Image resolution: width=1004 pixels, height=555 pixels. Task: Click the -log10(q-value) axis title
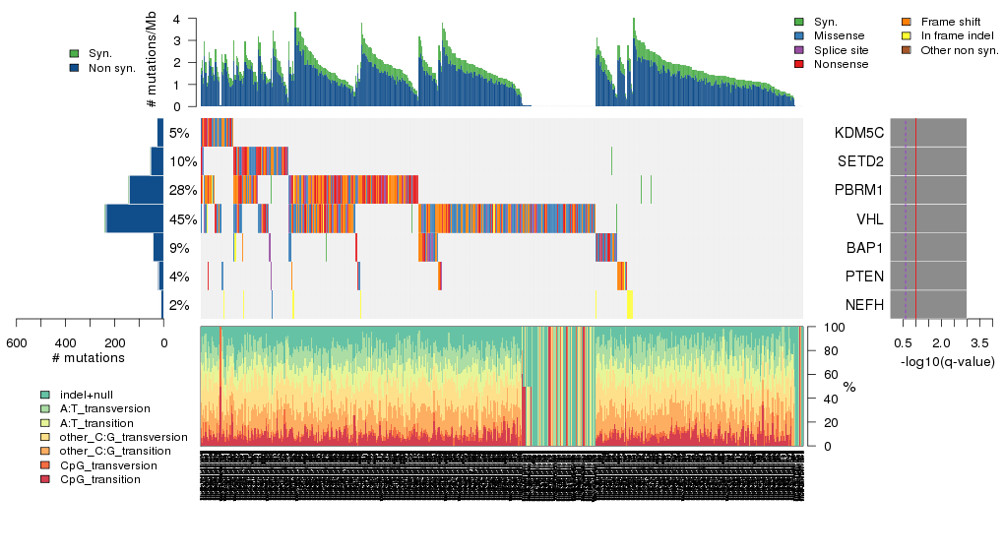click(x=947, y=362)
